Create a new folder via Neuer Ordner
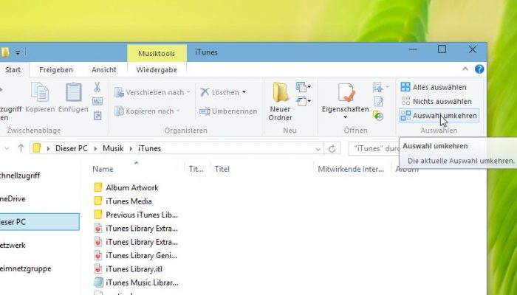Image resolution: width=517 pixels, height=295 pixels. (280, 102)
